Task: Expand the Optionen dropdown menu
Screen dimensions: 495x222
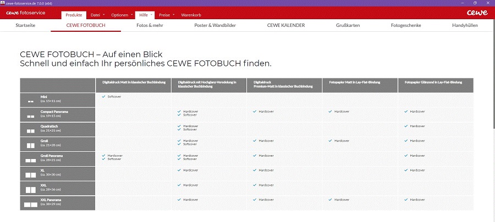Action: 121,15
